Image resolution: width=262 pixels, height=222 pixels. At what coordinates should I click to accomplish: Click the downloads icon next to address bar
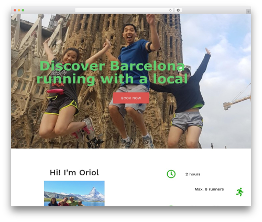(178, 10)
